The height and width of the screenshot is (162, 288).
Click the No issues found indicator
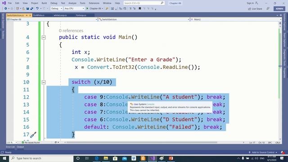pos(31,142)
